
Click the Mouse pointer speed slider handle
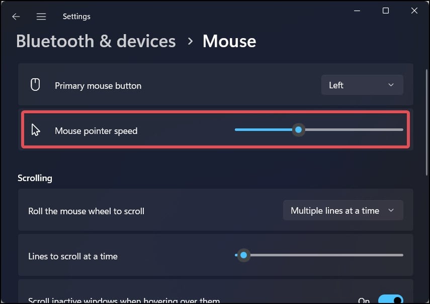click(x=299, y=130)
